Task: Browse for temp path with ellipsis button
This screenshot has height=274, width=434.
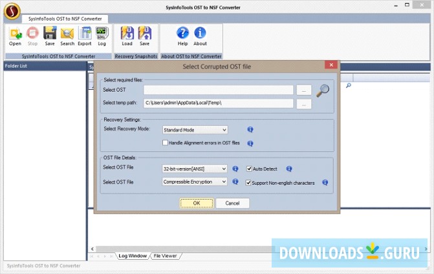Action: point(303,104)
